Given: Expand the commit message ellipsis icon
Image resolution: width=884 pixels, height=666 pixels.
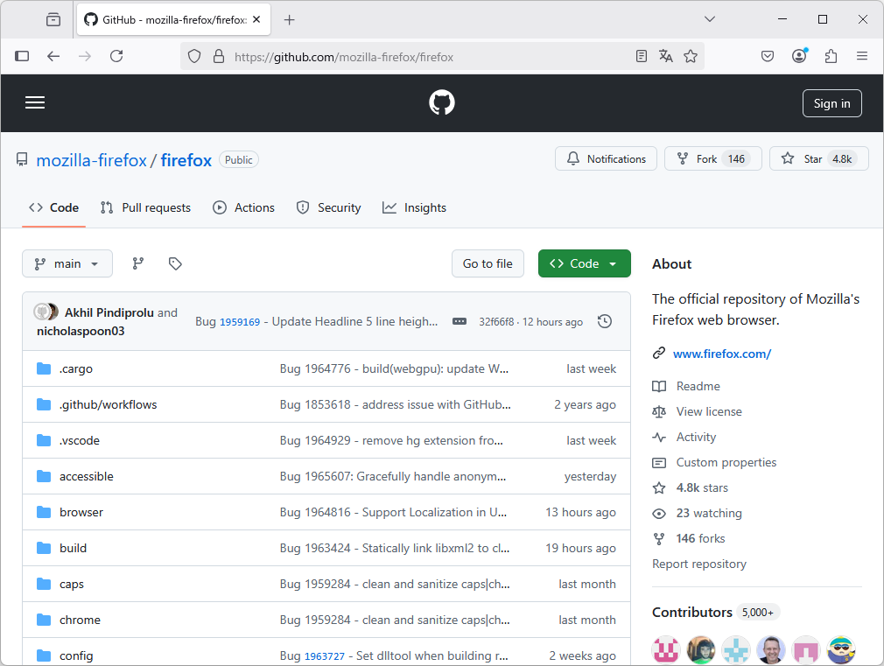Looking at the screenshot, I should pos(460,321).
